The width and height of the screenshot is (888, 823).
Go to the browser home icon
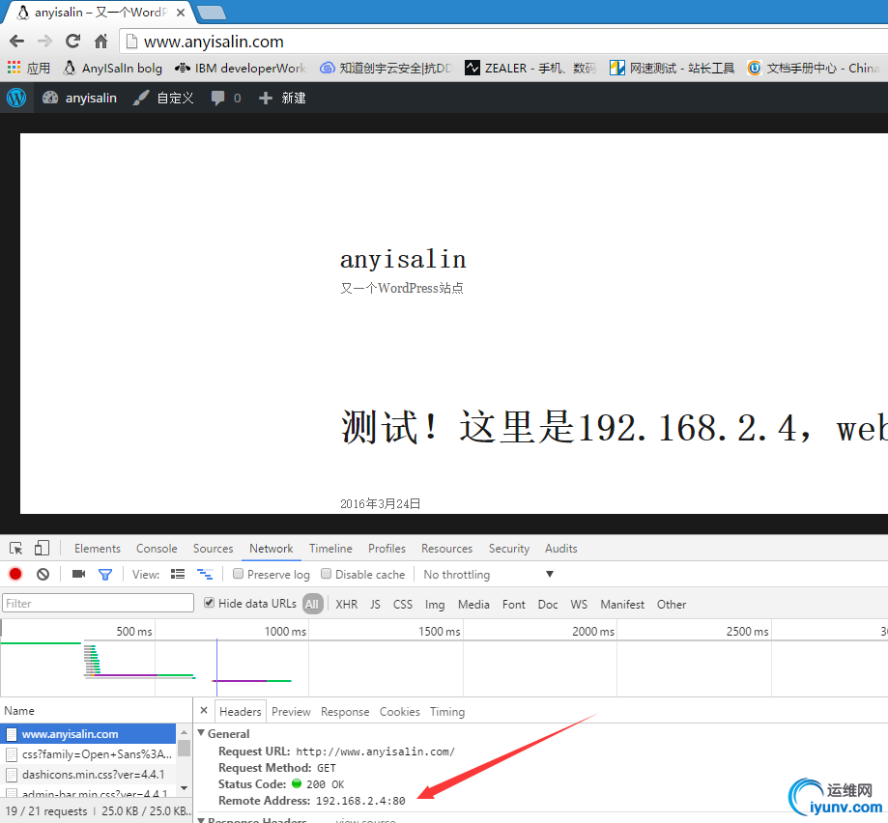click(x=100, y=42)
